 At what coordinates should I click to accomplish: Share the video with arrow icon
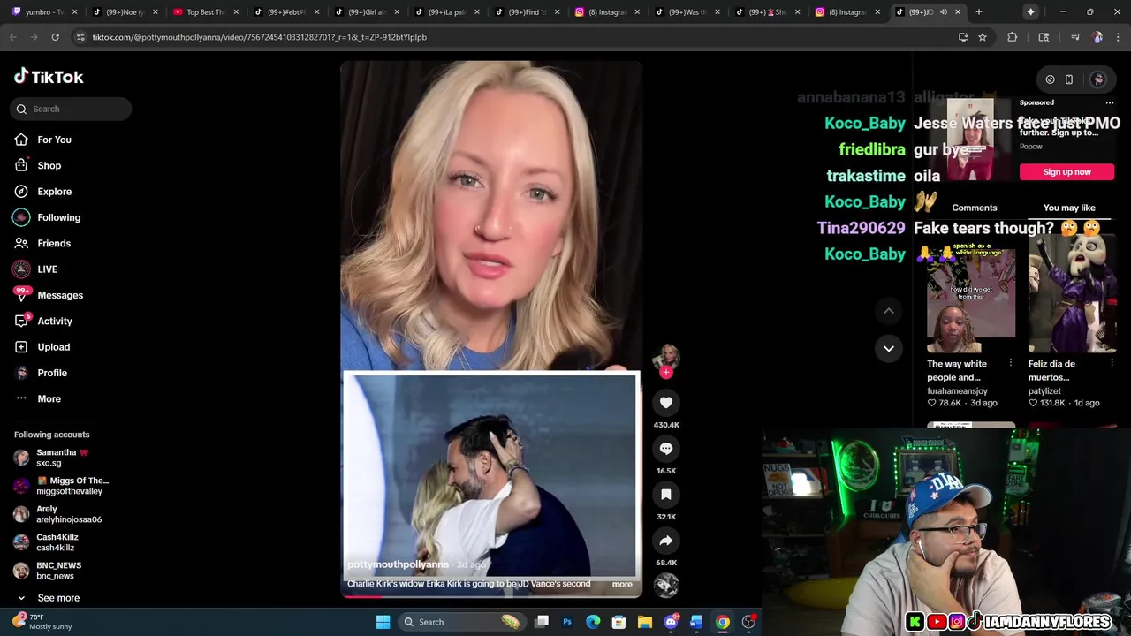(x=666, y=541)
